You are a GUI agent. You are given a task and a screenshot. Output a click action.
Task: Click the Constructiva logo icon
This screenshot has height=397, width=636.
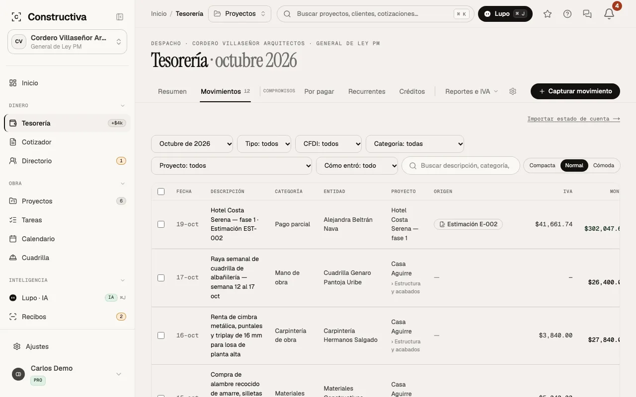[x=16, y=17]
